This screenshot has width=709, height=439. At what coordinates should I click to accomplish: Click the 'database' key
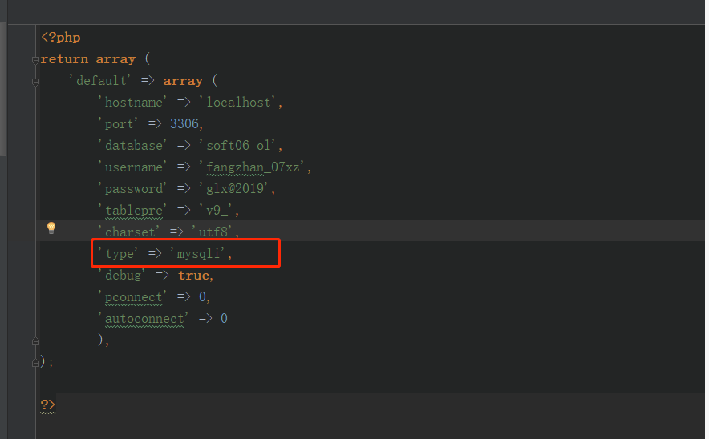132,146
